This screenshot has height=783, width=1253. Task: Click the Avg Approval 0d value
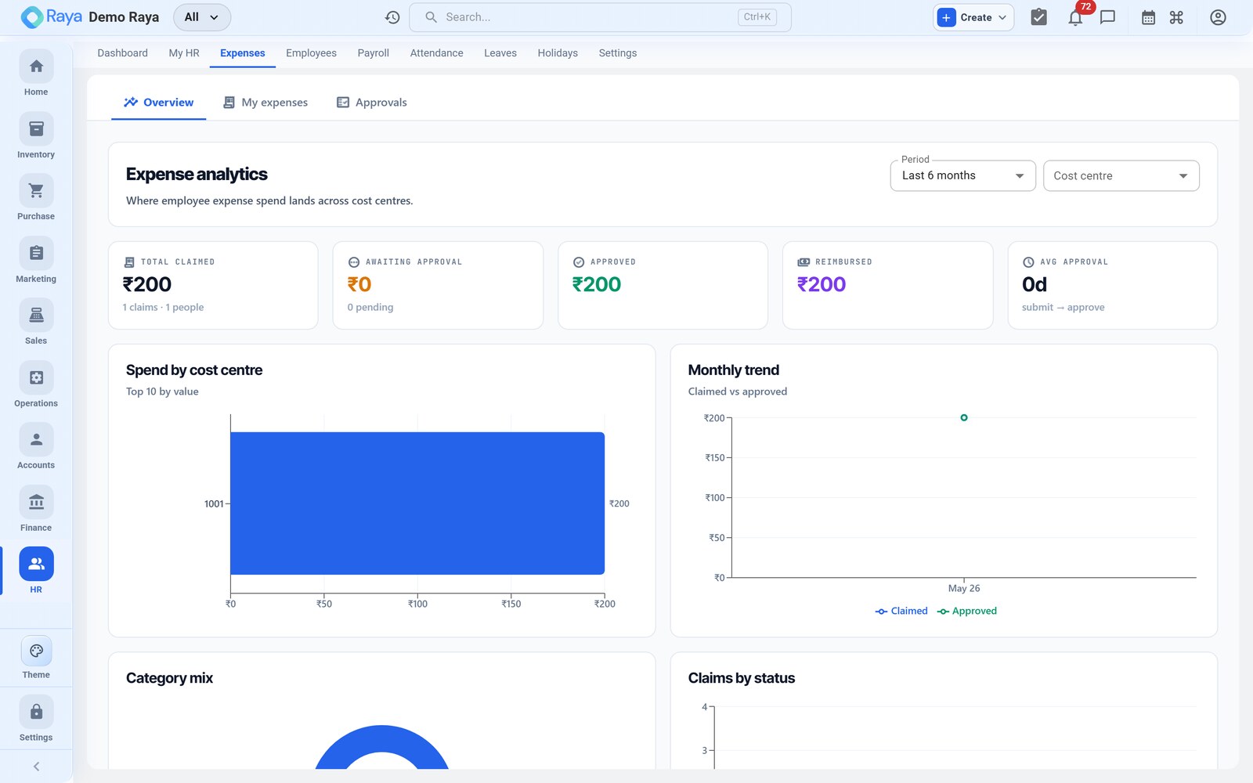pos(1035,284)
